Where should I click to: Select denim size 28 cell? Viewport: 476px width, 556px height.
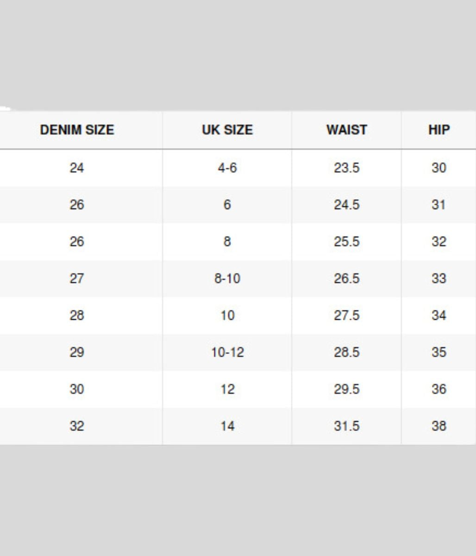point(77,316)
